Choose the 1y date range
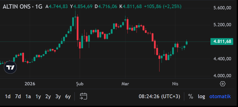 [x=38, y=96]
